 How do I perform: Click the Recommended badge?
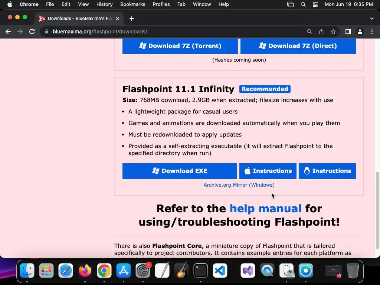point(265,89)
